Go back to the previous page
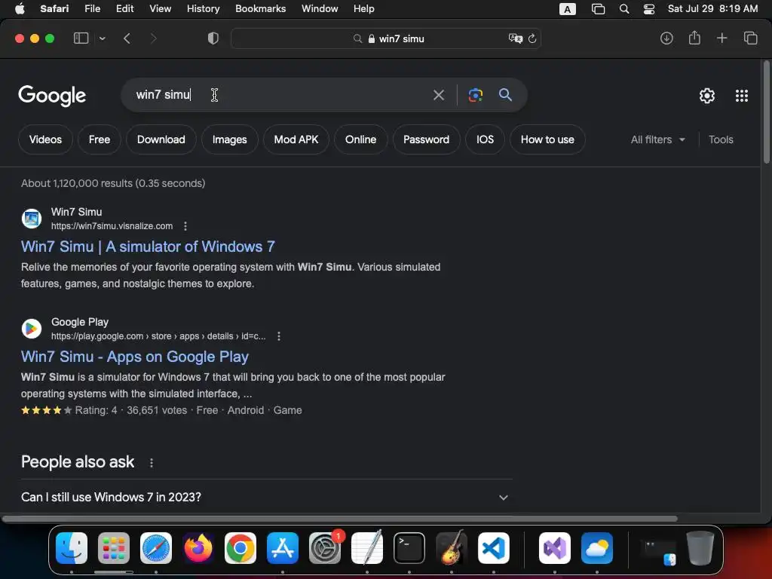 click(127, 38)
